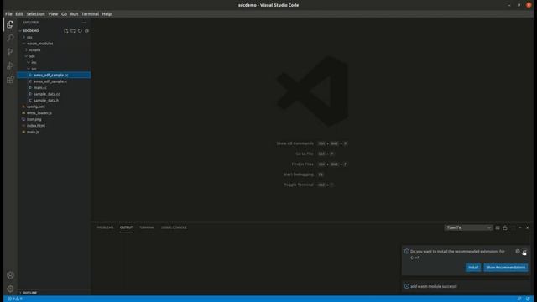
Task: Open the Terminal menu
Action: pos(90,14)
